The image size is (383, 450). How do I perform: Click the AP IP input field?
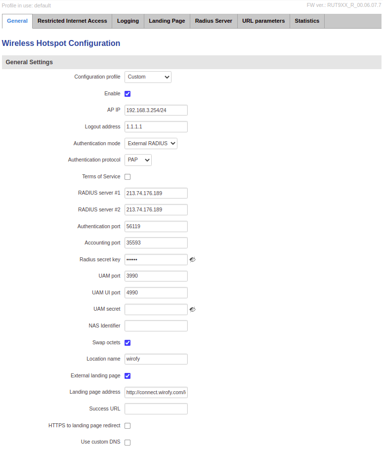(156, 110)
